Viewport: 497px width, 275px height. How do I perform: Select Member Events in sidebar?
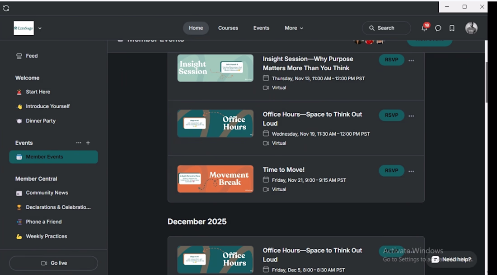pyautogui.click(x=53, y=157)
